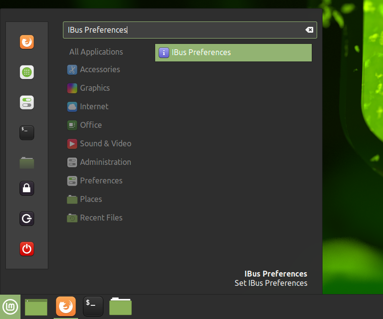Viewport: 383px width, 319px height.
Task: Click the Log Out icon in sidebar
Action: point(27,219)
